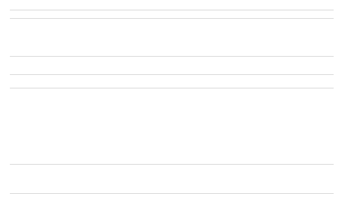Image resolution: width=349 pixels, height=209 pixels.
Task: Click the fifth horizontal divider line from top
Action: tap(172, 88)
